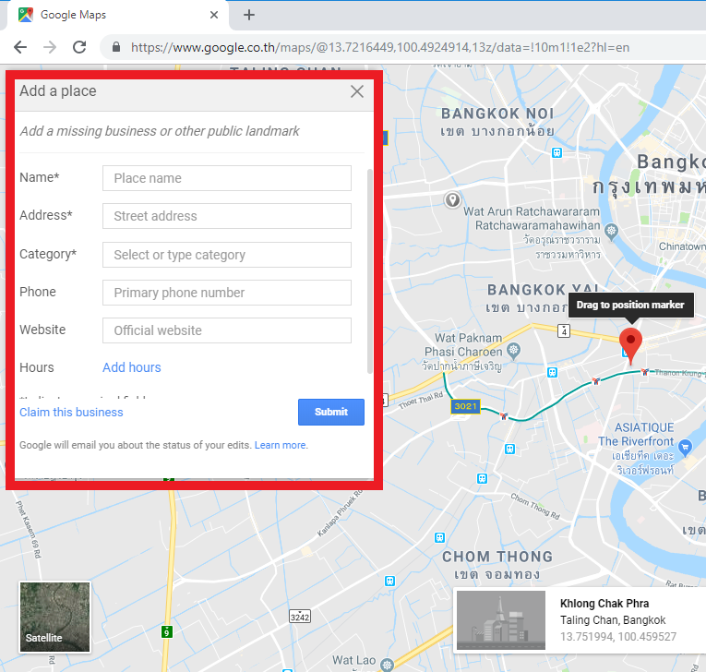Image resolution: width=706 pixels, height=672 pixels.
Task: Open the Learn more link
Action: [281, 445]
